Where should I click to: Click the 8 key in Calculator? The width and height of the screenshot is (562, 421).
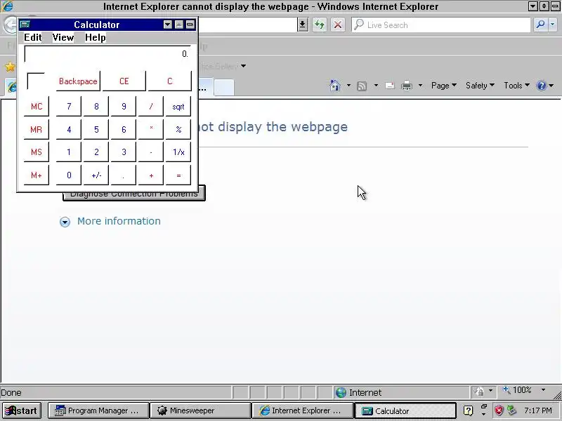click(96, 107)
